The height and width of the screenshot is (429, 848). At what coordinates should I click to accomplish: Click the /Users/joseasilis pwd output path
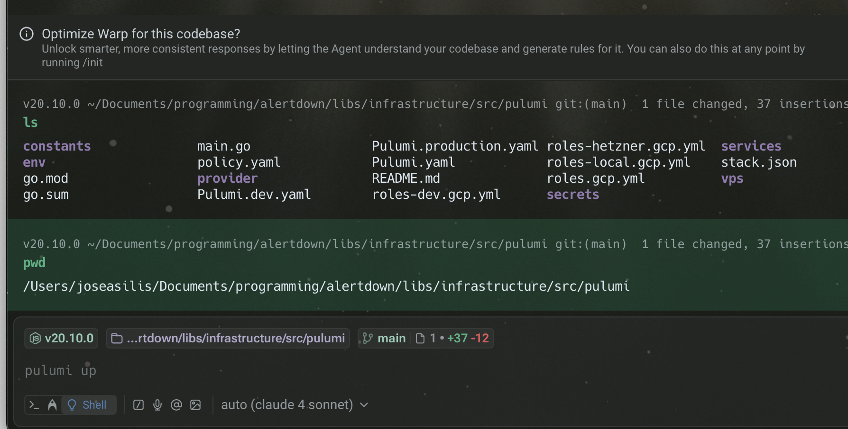coord(326,286)
